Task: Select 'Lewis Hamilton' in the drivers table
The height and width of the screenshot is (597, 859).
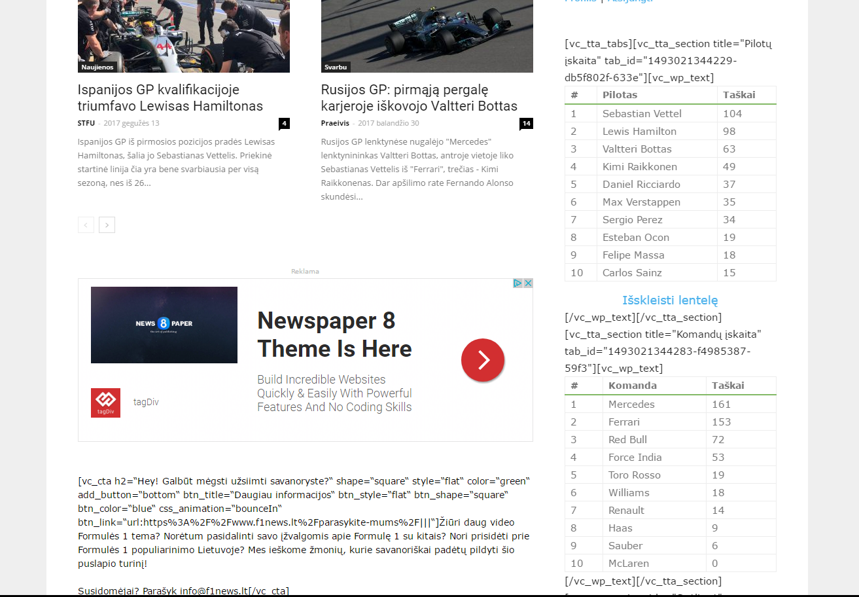Action: (x=639, y=132)
